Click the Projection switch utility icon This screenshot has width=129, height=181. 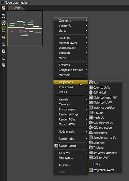(x=91, y=170)
